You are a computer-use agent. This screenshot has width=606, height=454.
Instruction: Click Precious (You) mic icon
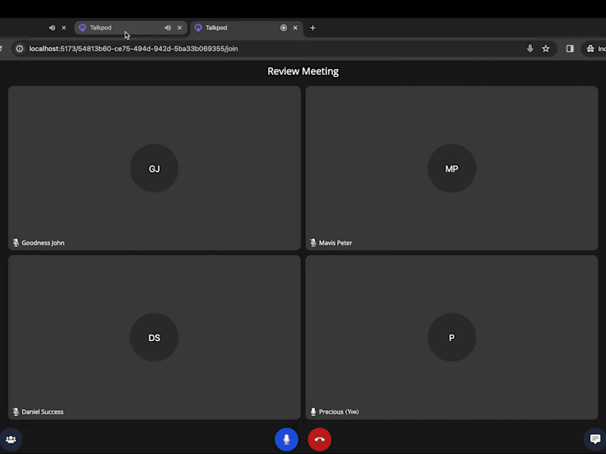click(313, 412)
